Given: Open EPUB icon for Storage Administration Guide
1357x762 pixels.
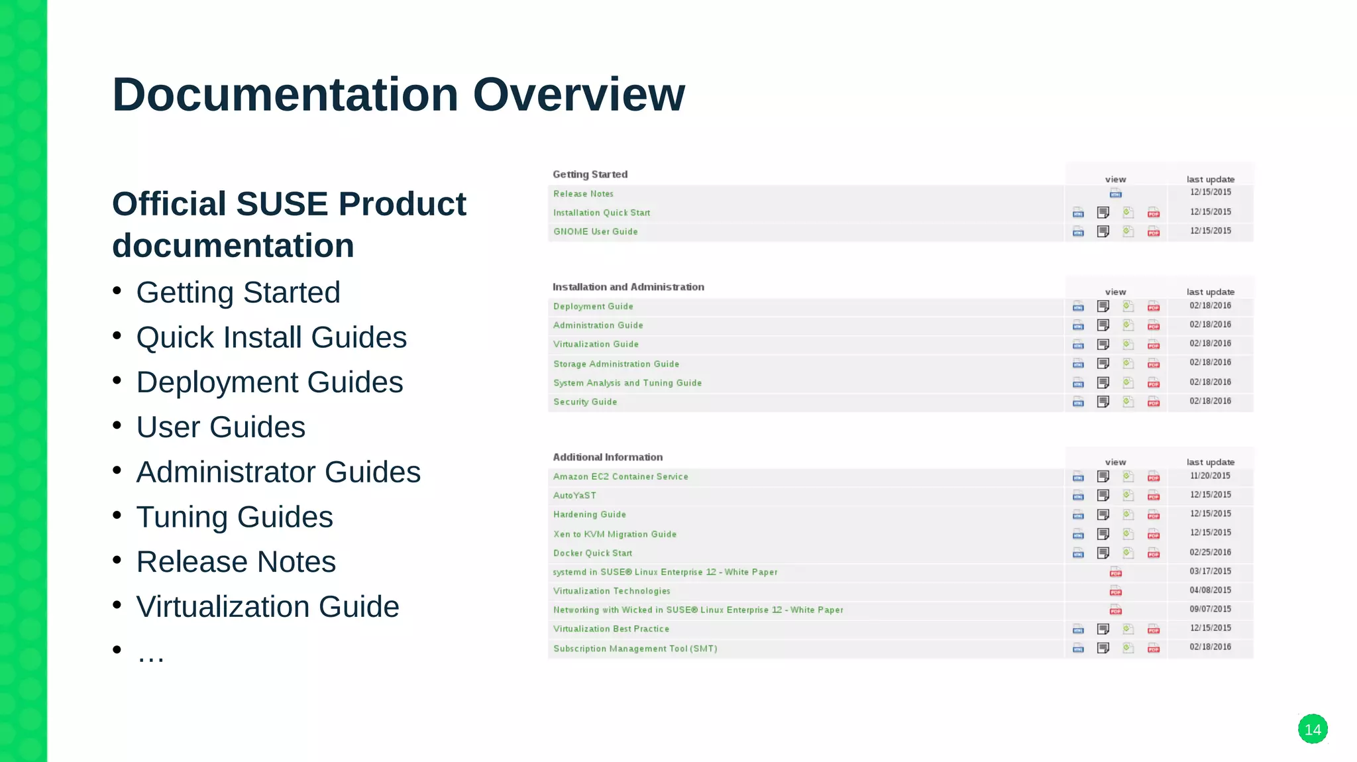Looking at the screenshot, I should 1128,364.
